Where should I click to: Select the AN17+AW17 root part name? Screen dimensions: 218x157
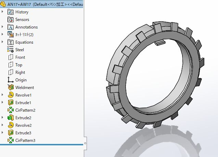point(19,4)
